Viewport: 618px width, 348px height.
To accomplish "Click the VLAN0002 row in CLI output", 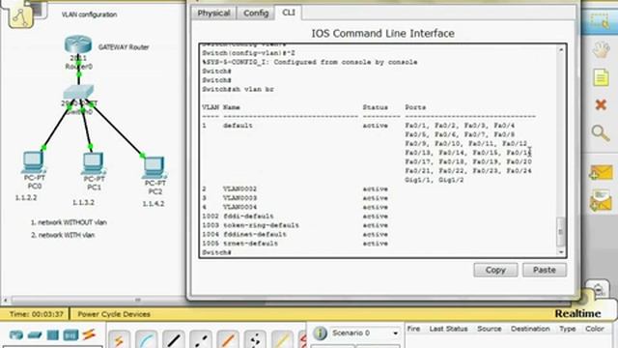I will click(295, 189).
